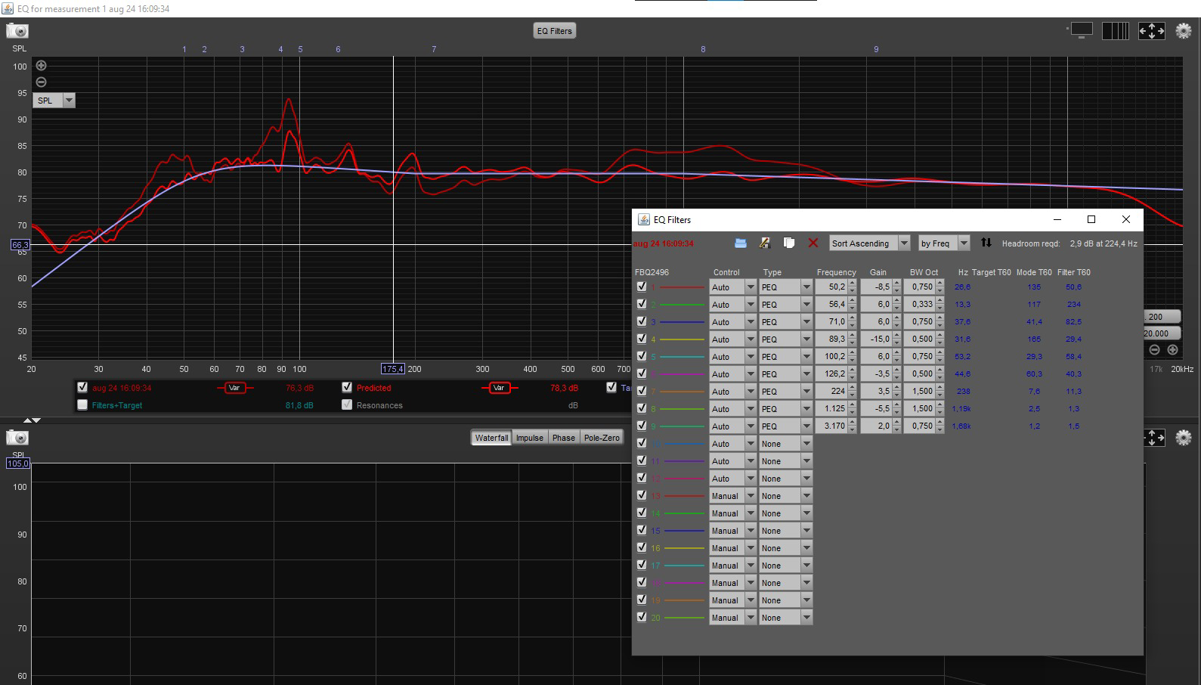
Task: Open lower graph settings gear
Action: (x=1184, y=438)
